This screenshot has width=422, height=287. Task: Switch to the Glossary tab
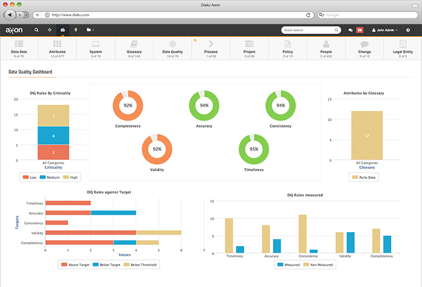point(134,48)
